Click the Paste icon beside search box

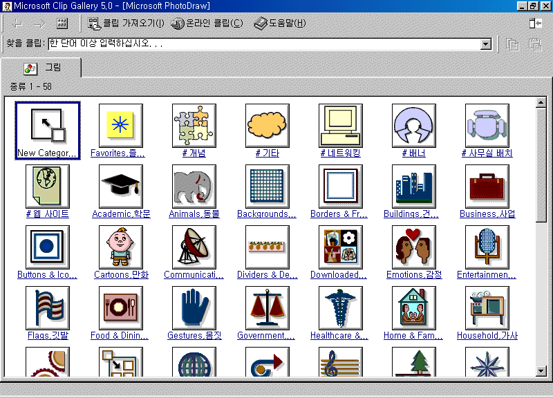click(x=535, y=44)
